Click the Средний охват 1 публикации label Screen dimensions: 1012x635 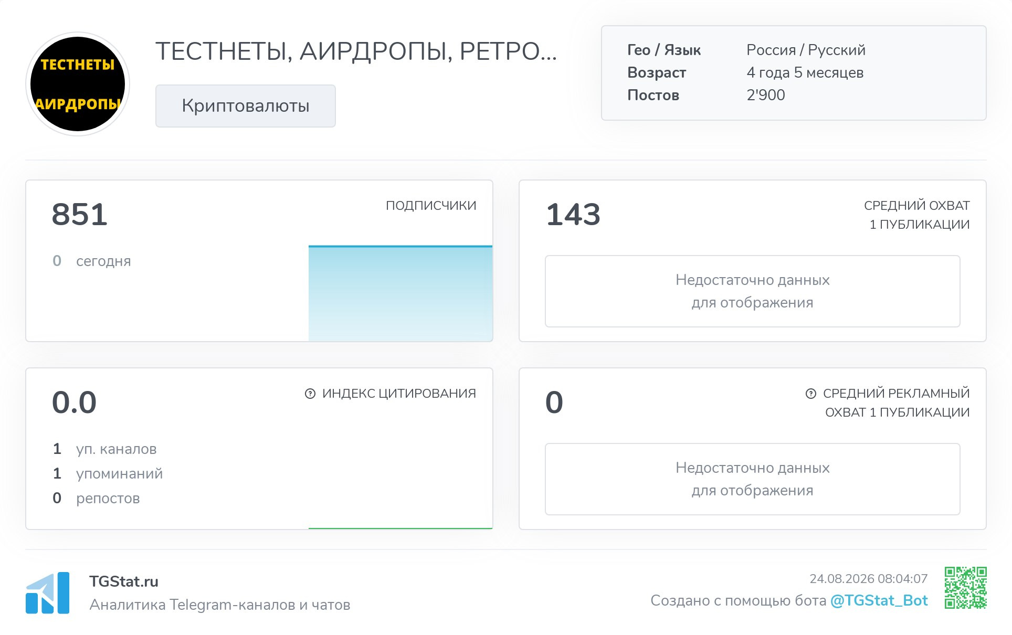click(x=917, y=215)
